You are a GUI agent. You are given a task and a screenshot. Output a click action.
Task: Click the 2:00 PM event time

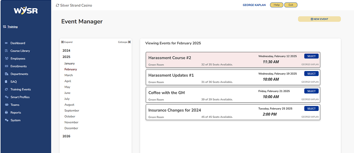269,114
